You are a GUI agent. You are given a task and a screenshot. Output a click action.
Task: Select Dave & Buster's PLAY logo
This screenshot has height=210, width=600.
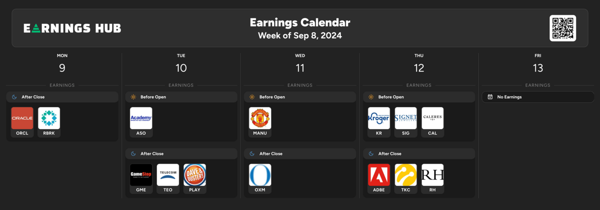click(195, 175)
